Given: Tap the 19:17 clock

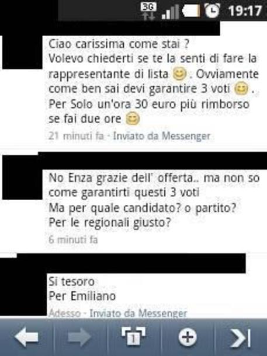Looking at the screenshot, I should (x=245, y=11).
